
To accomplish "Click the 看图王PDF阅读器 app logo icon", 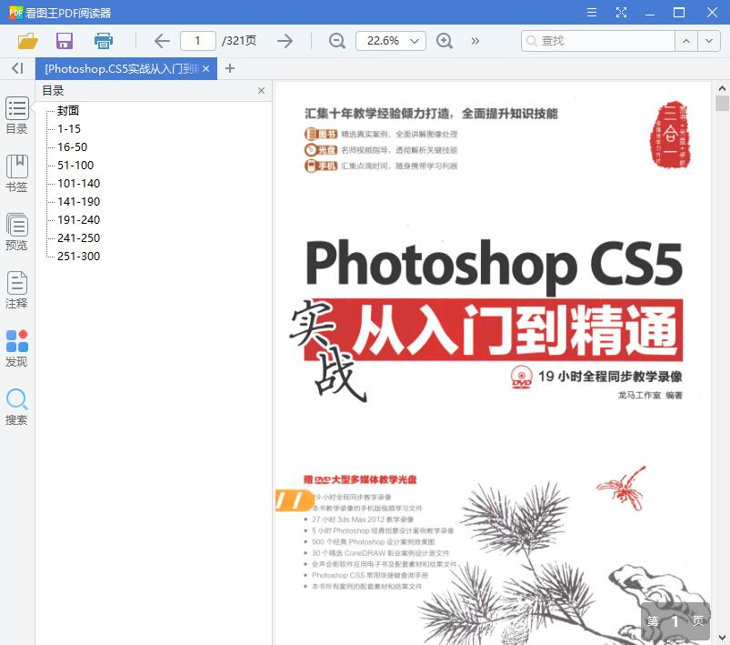I will click(x=15, y=13).
